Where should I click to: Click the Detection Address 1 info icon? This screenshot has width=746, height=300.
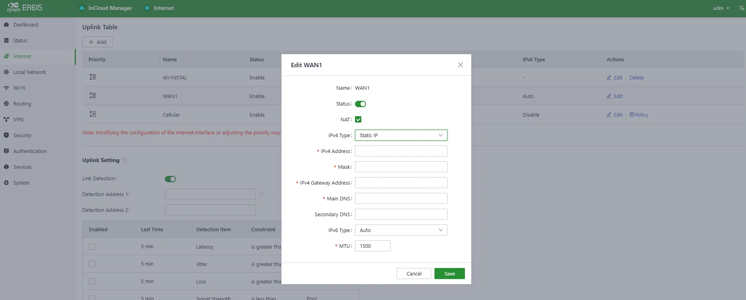coord(261,194)
